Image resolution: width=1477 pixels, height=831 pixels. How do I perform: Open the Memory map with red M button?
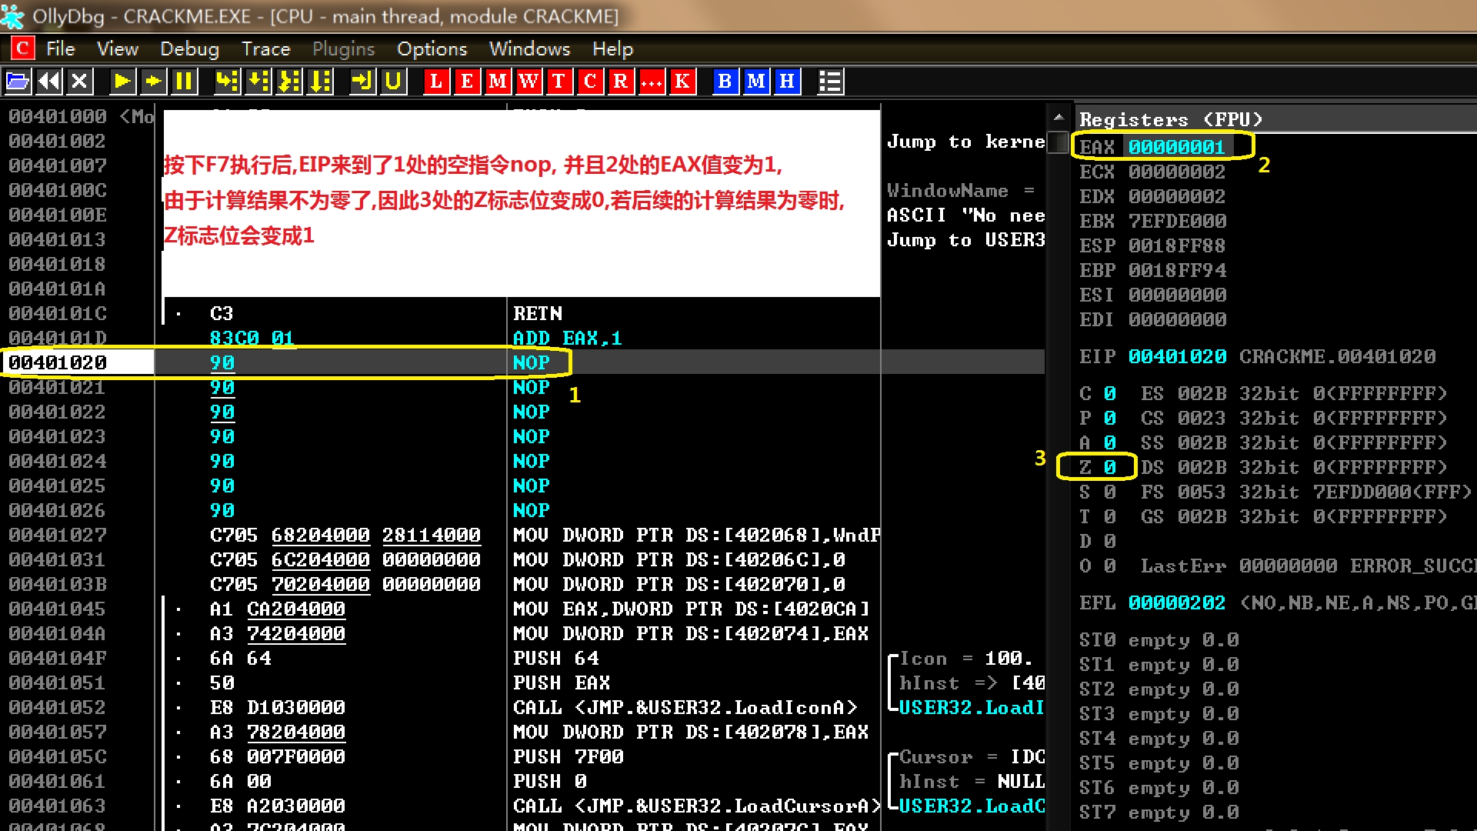[498, 81]
